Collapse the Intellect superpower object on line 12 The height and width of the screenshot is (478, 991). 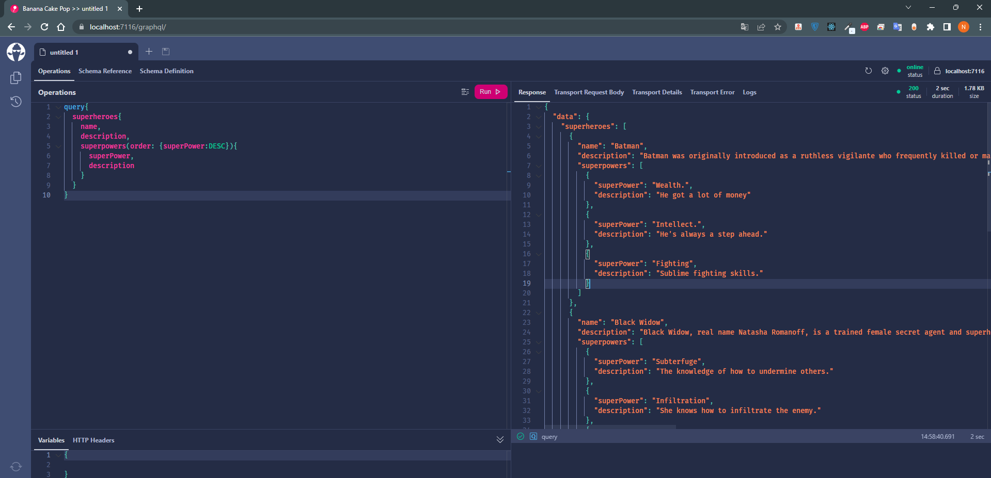pos(539,215)
